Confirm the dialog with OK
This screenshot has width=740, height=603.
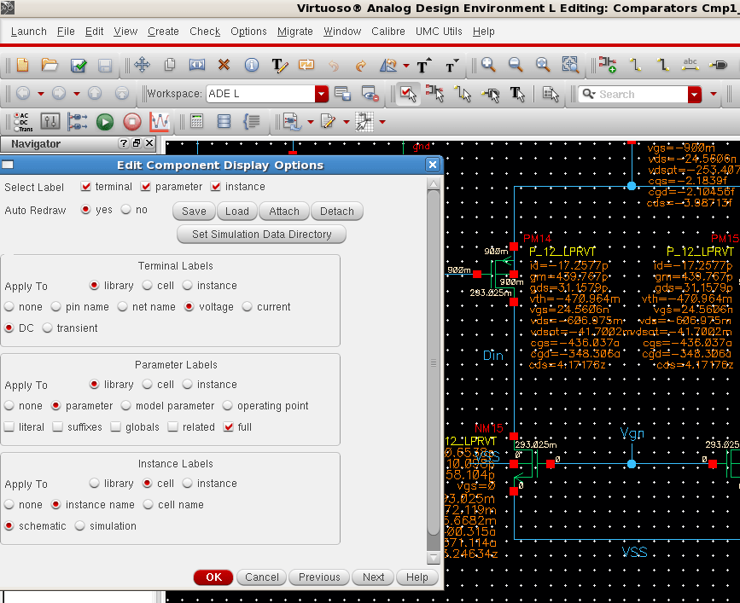(x=213, y=577)
